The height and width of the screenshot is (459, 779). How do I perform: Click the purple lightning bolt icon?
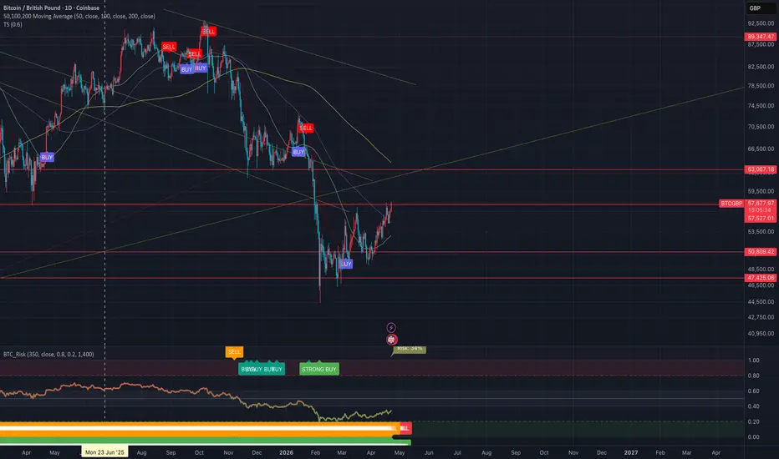(x=391, y=327)
